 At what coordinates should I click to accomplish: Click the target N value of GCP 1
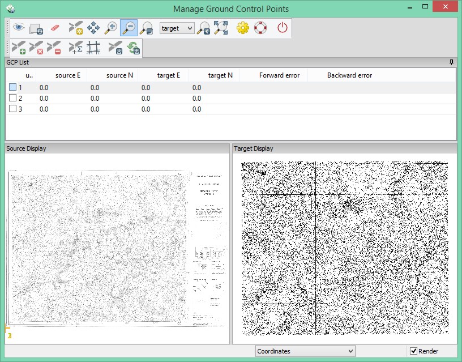point(197,88)
